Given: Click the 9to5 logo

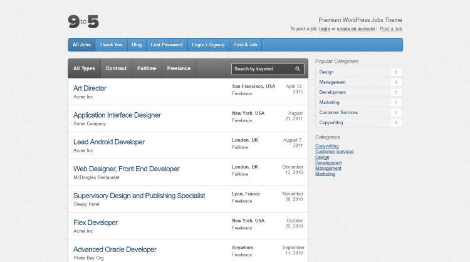Looking at the screenshot, I should point(83,21).
